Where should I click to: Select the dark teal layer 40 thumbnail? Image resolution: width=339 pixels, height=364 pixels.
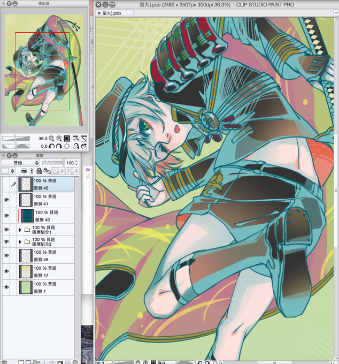coord(27,216)
